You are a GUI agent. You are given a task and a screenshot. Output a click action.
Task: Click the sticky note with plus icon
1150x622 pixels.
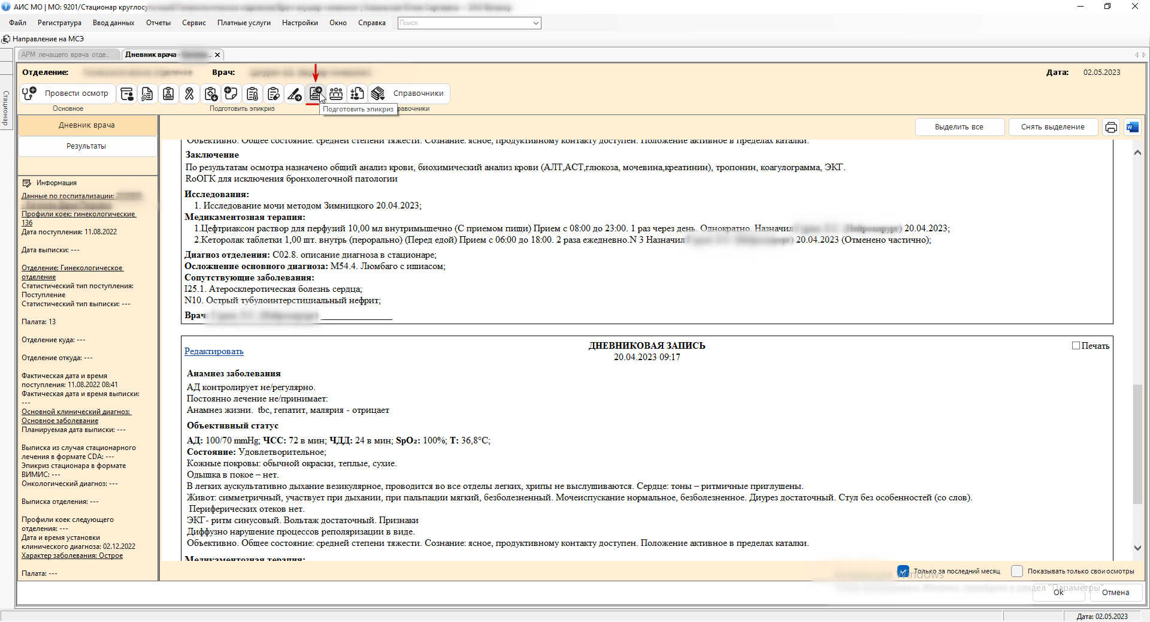[x=231, y=93]
